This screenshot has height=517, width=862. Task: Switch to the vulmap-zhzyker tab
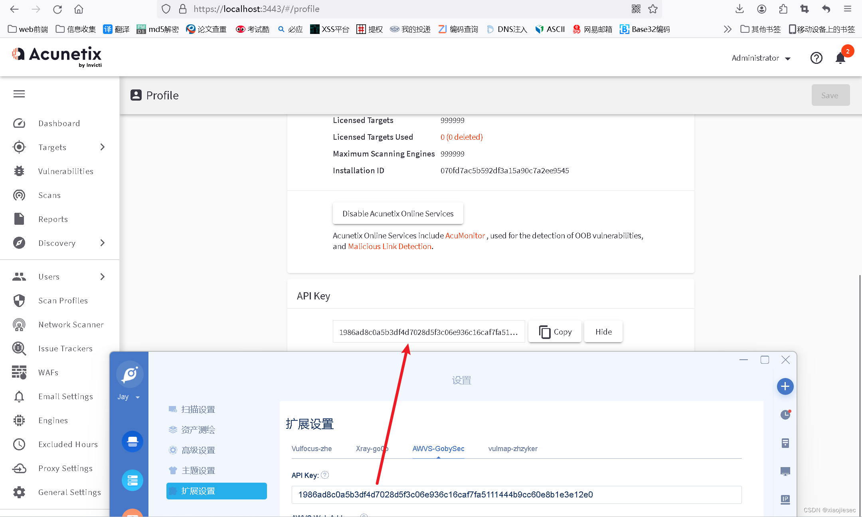click(512, 449)
